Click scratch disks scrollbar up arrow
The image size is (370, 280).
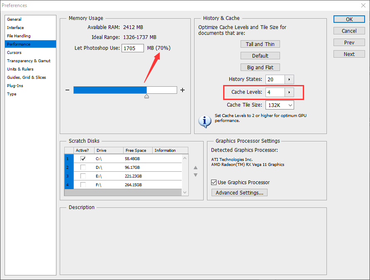(x=185, y=158)
